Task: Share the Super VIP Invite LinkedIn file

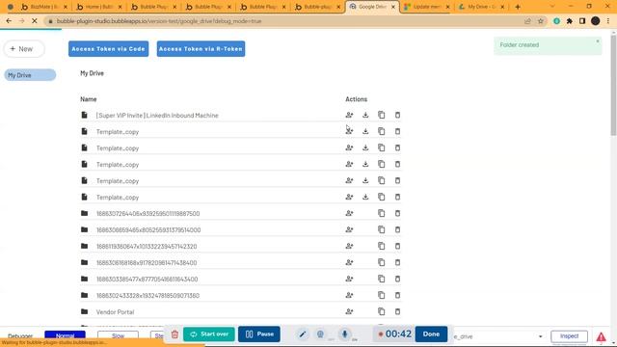Action: [x=349, y=115]
